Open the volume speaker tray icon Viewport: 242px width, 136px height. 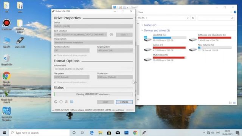coord(213,133)
